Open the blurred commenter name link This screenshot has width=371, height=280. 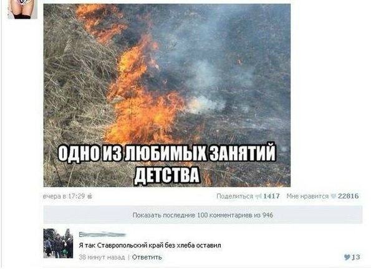tap(102, 235)
